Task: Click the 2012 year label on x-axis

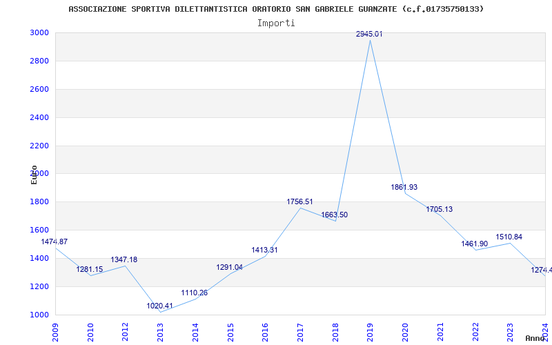Action: pyautogui.click(x=126, y=333)
